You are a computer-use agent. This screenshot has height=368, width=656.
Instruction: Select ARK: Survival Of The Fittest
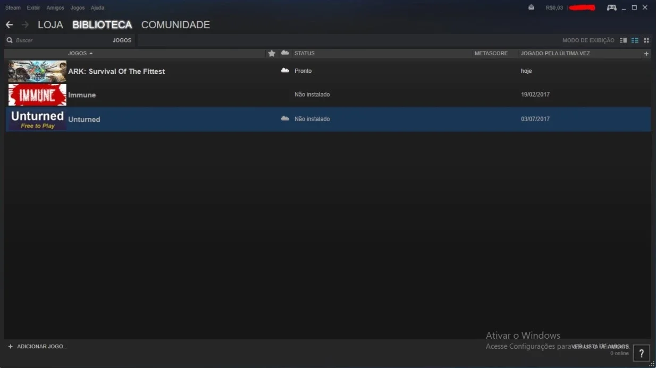tap(116, 71)
